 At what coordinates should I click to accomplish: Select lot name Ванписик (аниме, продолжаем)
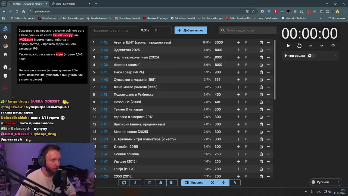[139, 124]
